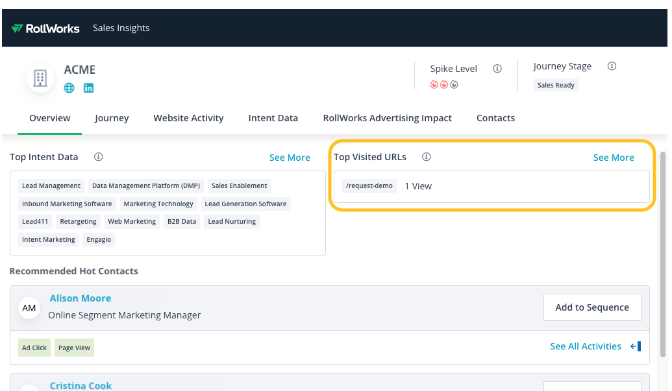Click the B2B Data intent tag
This screenshot has width=672, height=391.
[182, 222]
